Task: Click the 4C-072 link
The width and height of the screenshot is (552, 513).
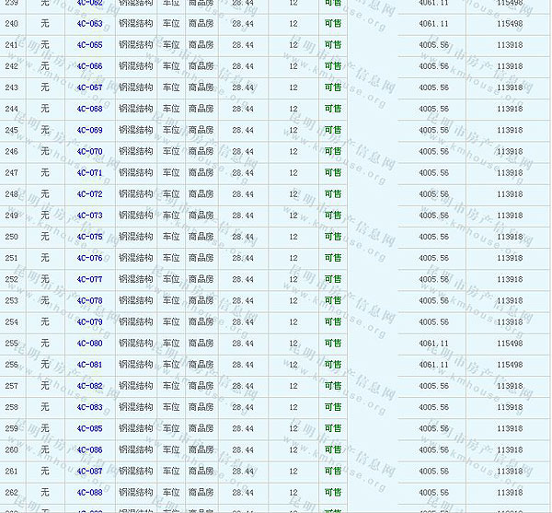Action: [89, 194]
